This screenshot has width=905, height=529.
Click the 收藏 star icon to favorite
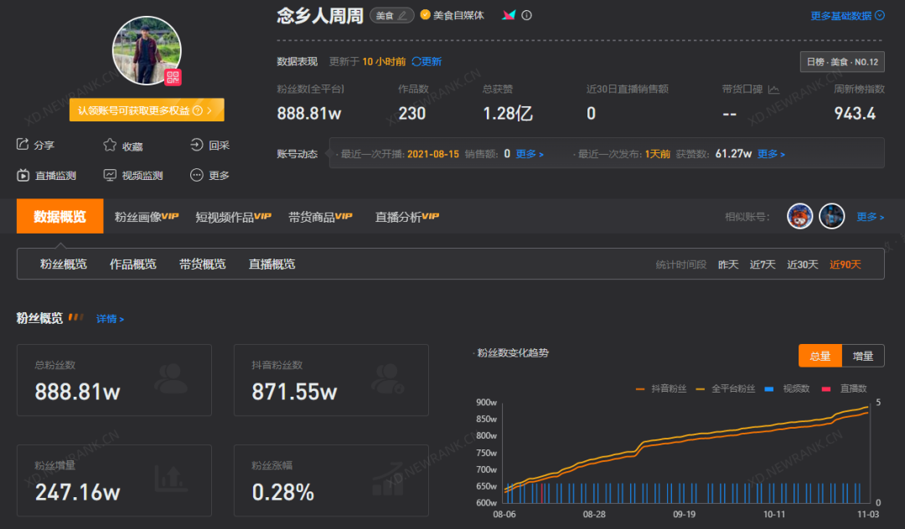click(110, 145)
